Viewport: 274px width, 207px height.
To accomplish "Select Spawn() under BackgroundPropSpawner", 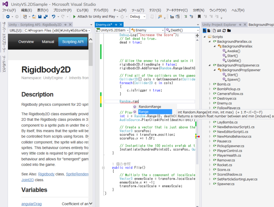I will (x=234, y=80).
